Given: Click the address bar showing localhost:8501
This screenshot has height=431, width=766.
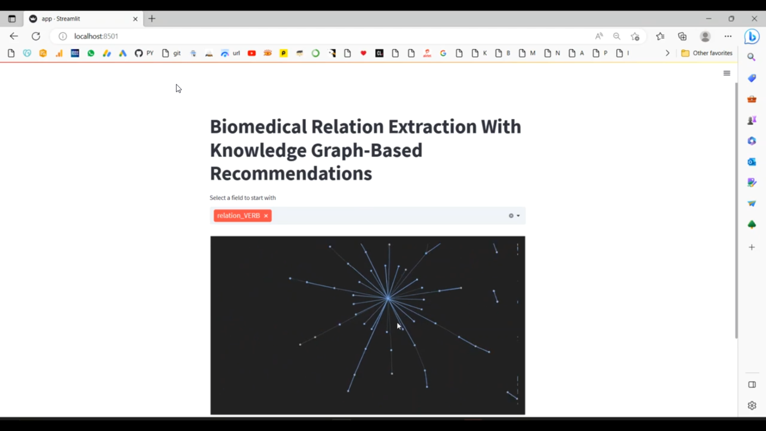Looking at the screenshot, I should pos(327,36).
